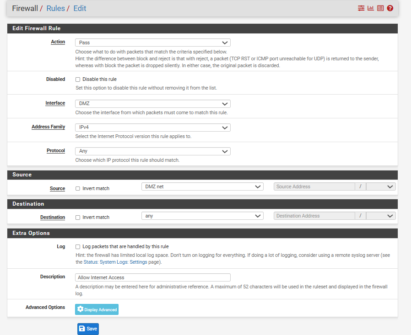
Task: Open the firewall log list icon
Action: click(380, 8)
